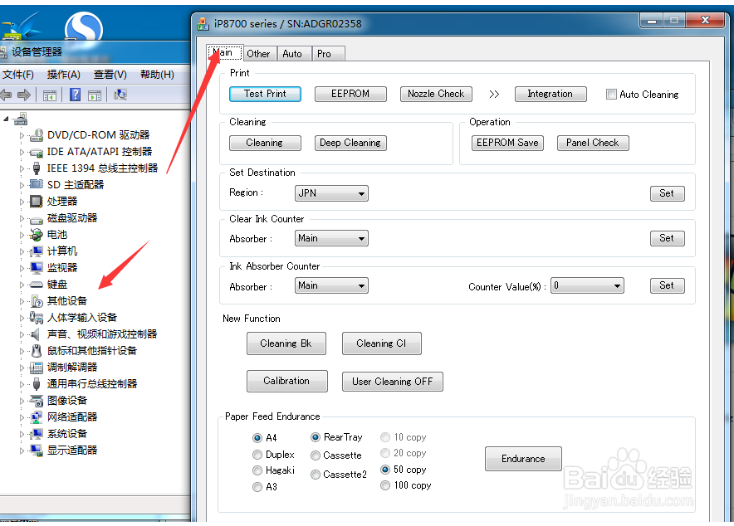Click the SD host adapter icon
The height and width of the screenshot is (526, 734).
(x=36, y=184)
